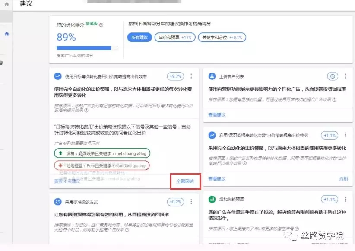Click 应用 on maximize conversions card
This screenshot has width=355, height=251.
point(343,179)
